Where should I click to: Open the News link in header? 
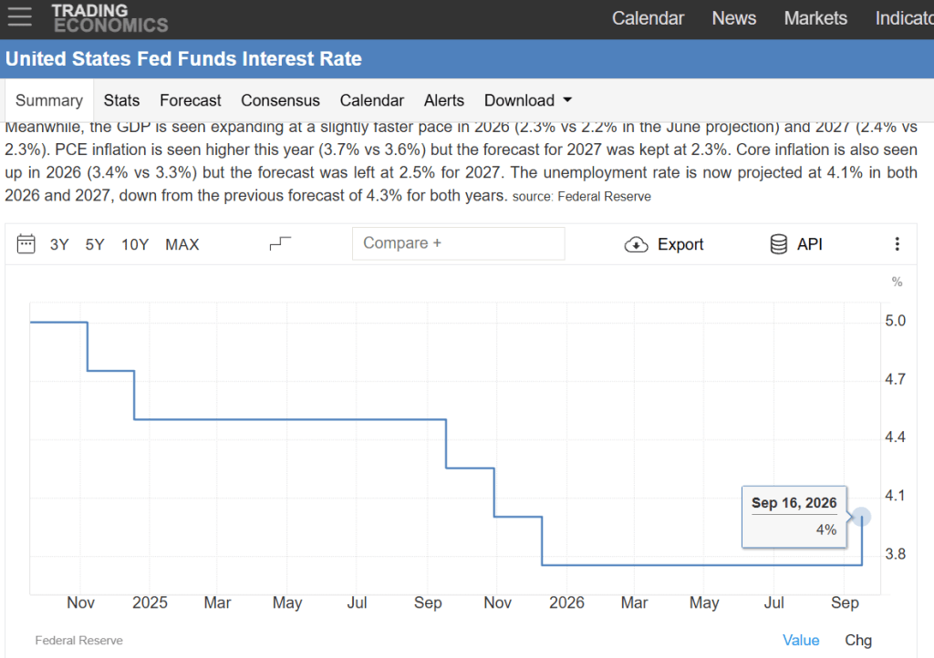(734, 18)
